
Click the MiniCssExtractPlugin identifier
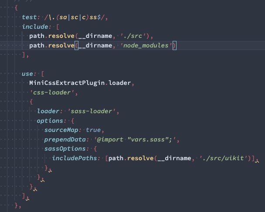[67, 83]
